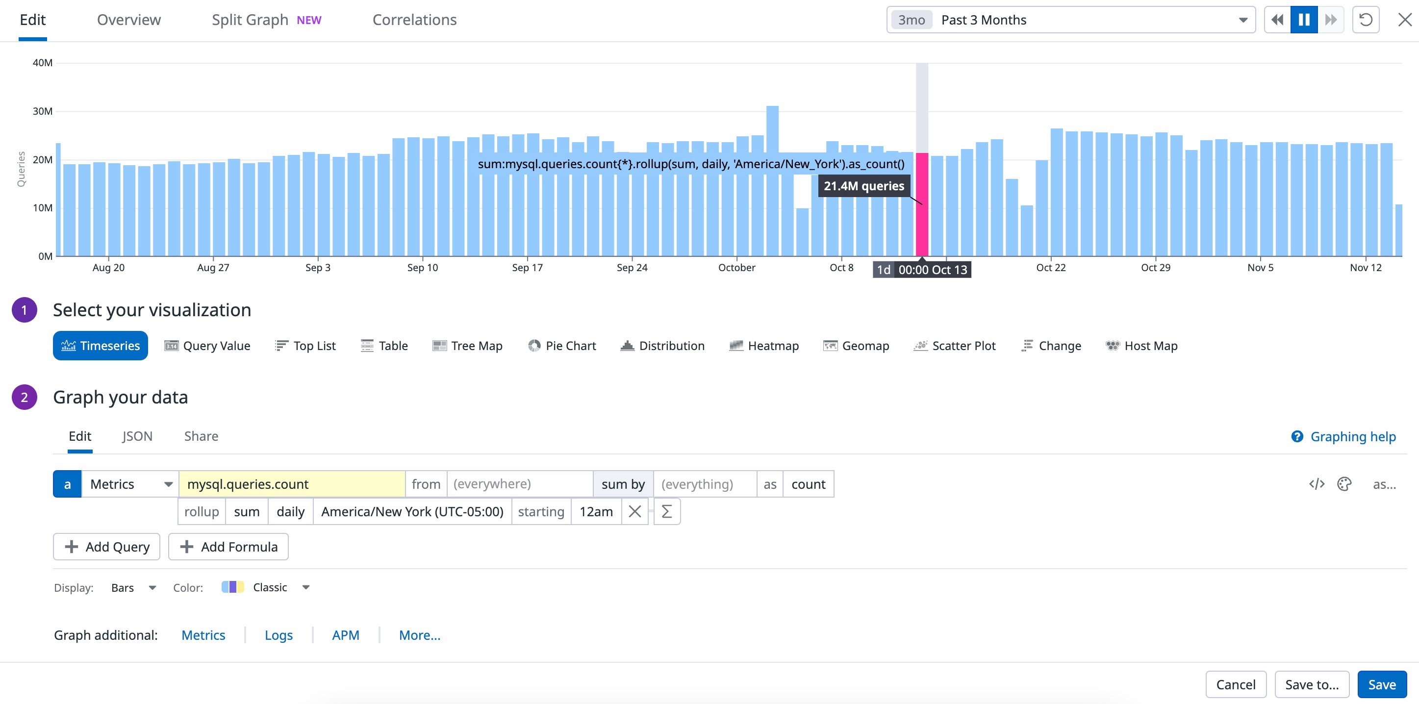Viewport: 1419px width, 704px height.
Task: Pause live graph updates
Action: pyautogui.click(x=1303, y=20)
